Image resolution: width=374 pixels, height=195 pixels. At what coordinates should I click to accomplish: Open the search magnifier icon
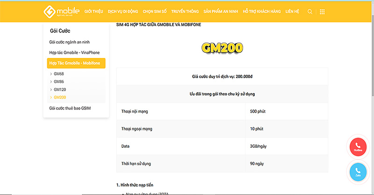310,12
